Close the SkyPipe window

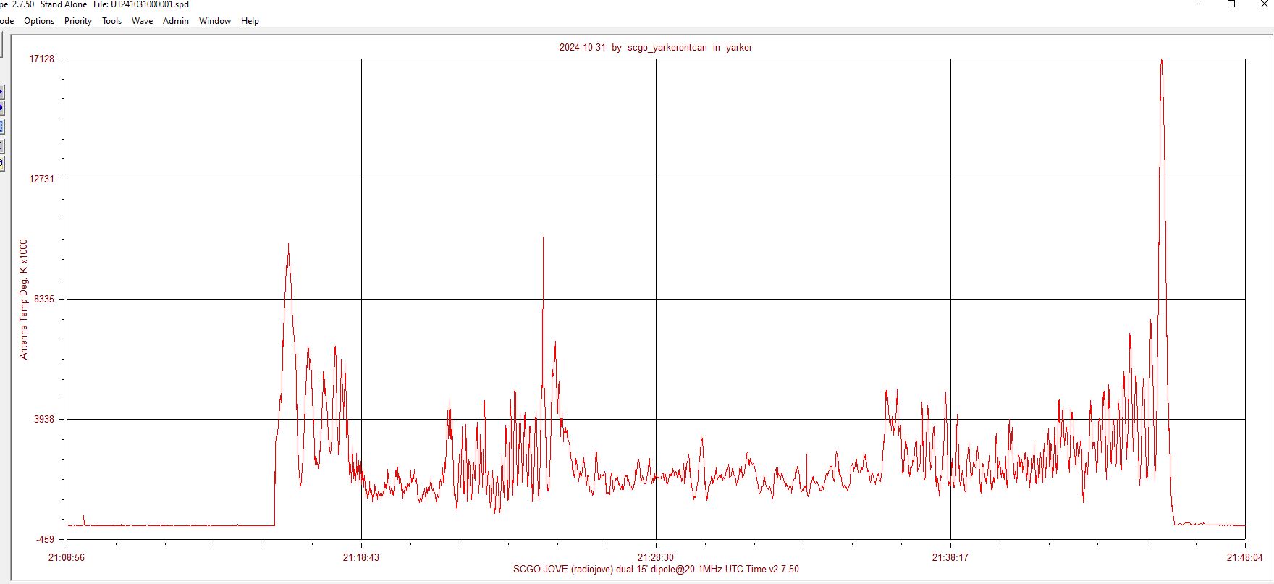pyautogui.click(x=1264, y=4)
